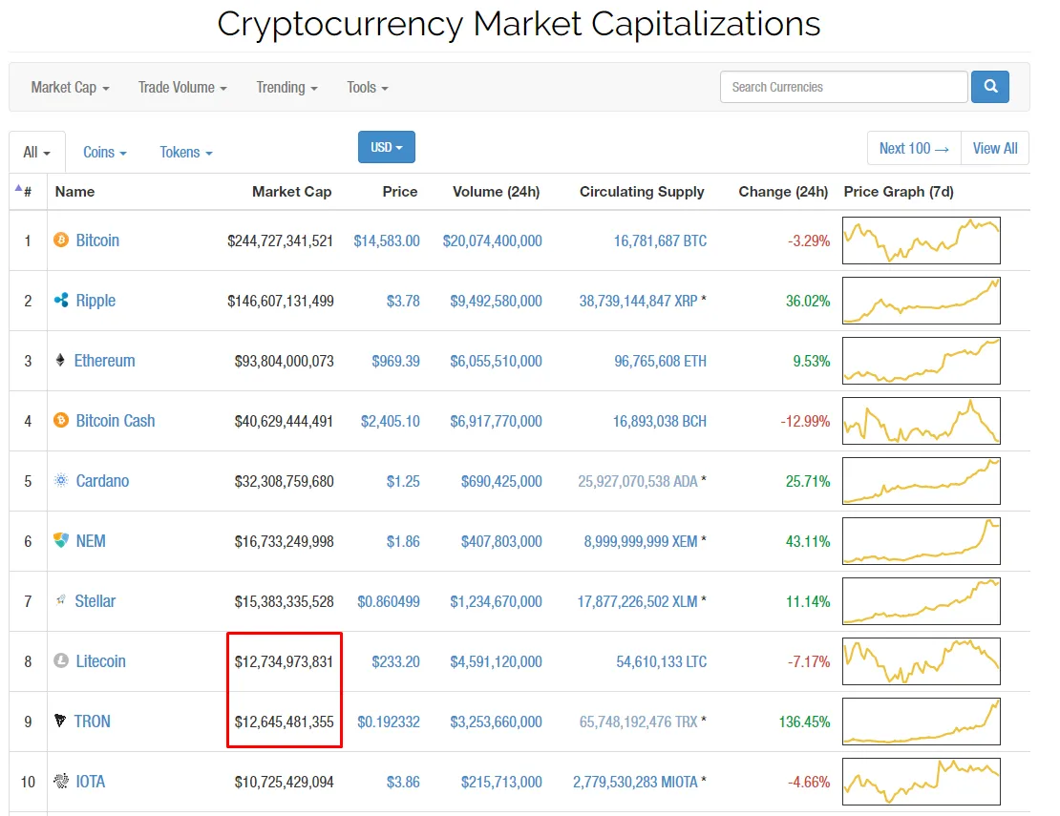Open the USD currency selector
1060x816 pixels.
point(386,147)
